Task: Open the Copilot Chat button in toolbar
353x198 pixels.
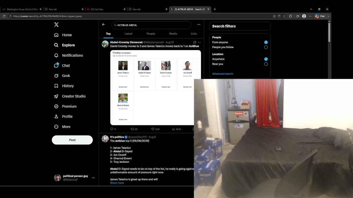Action: (x=320, y=16)
